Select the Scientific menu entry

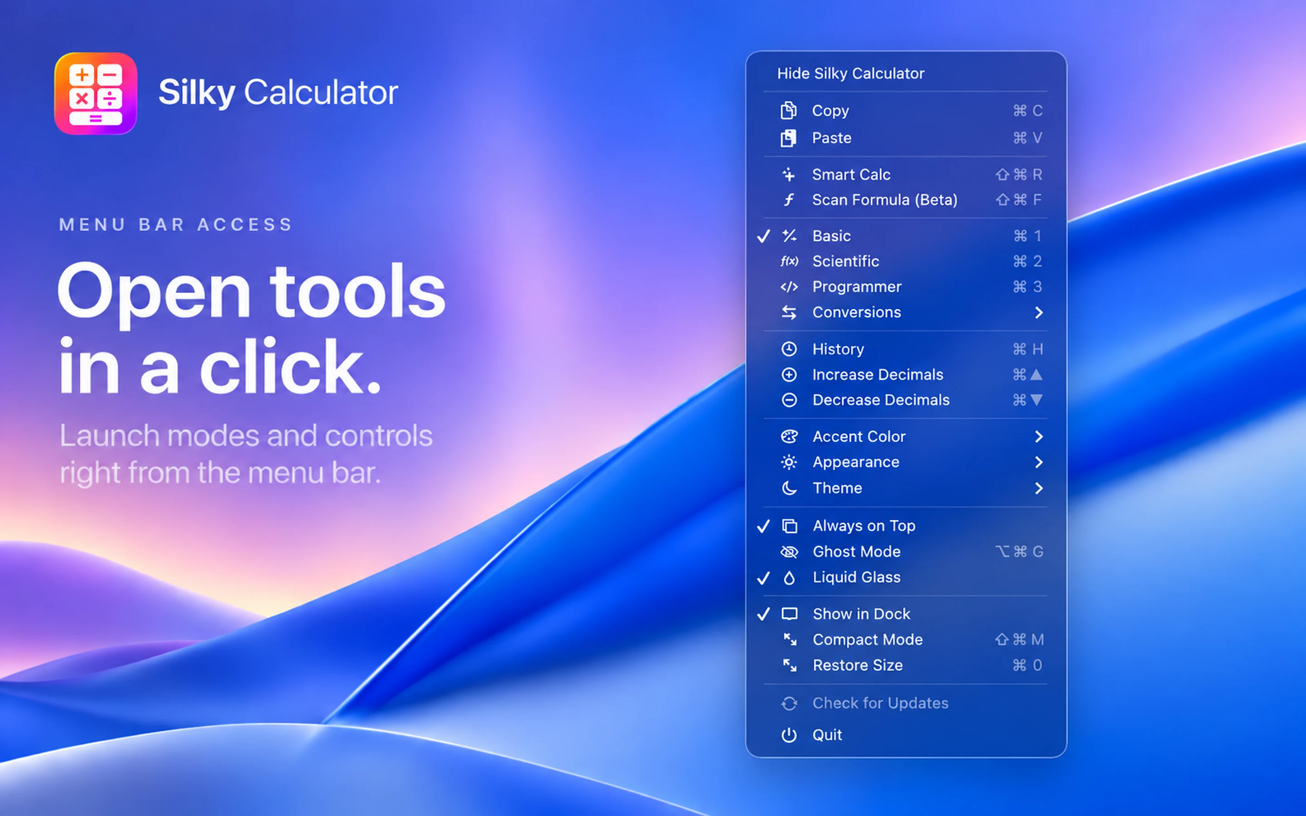click(x=905, y=261)
